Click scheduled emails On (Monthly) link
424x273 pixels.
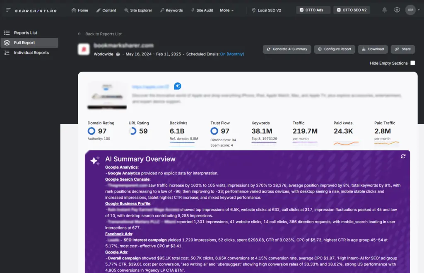232,54
